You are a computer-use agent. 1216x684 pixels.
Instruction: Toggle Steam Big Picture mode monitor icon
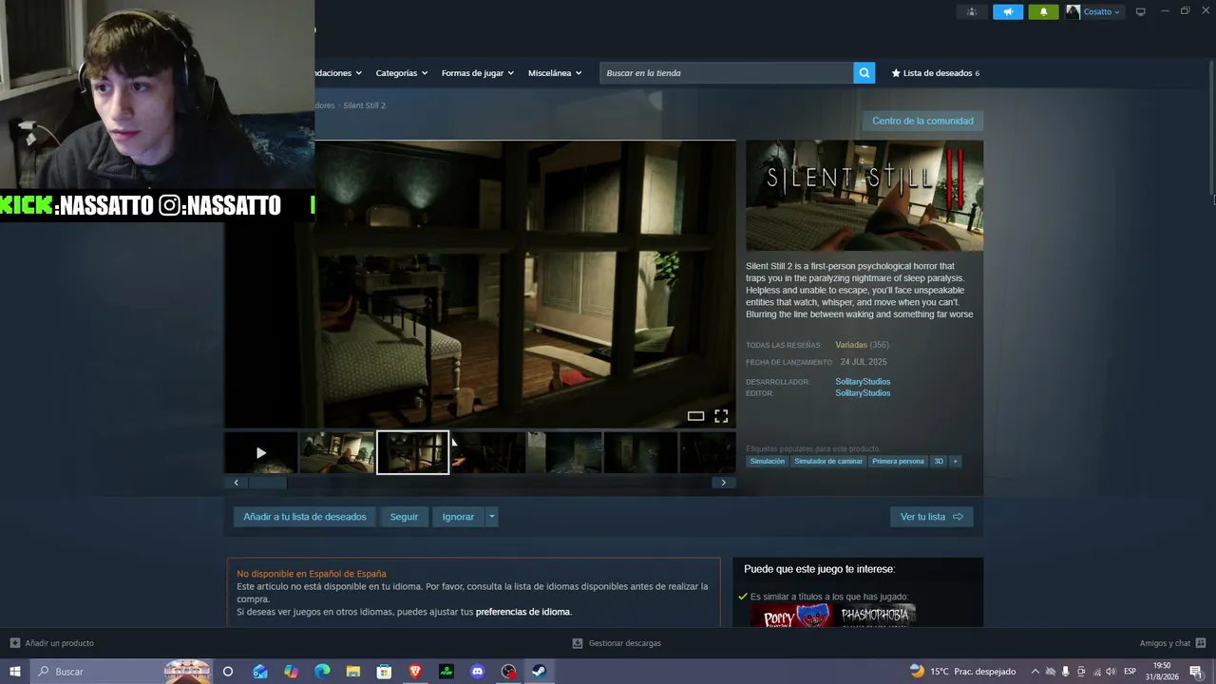click(x=1141, y=11)
